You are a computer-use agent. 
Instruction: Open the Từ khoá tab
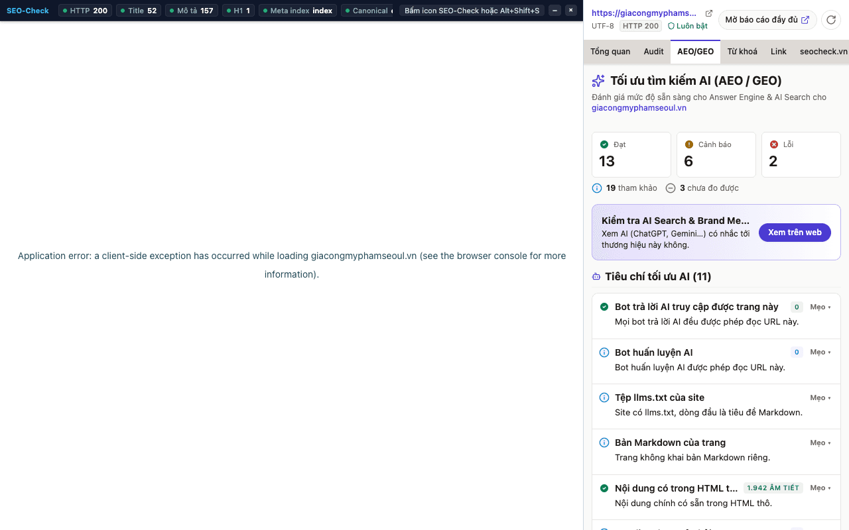point(742,52)
